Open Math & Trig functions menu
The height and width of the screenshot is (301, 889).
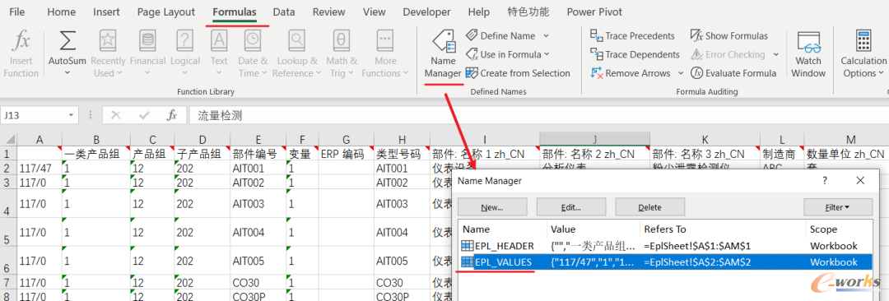coord(342,53)
